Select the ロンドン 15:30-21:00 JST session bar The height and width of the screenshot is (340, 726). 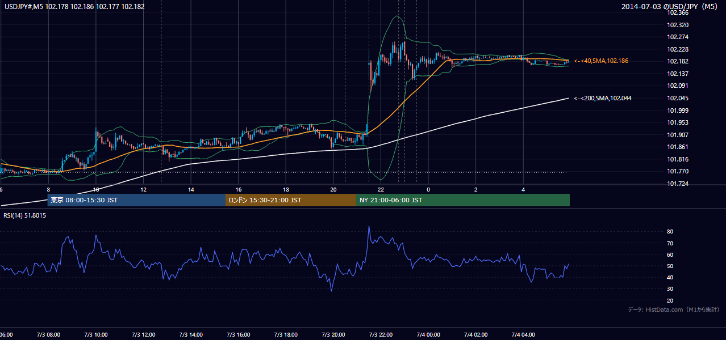(290, 200)
